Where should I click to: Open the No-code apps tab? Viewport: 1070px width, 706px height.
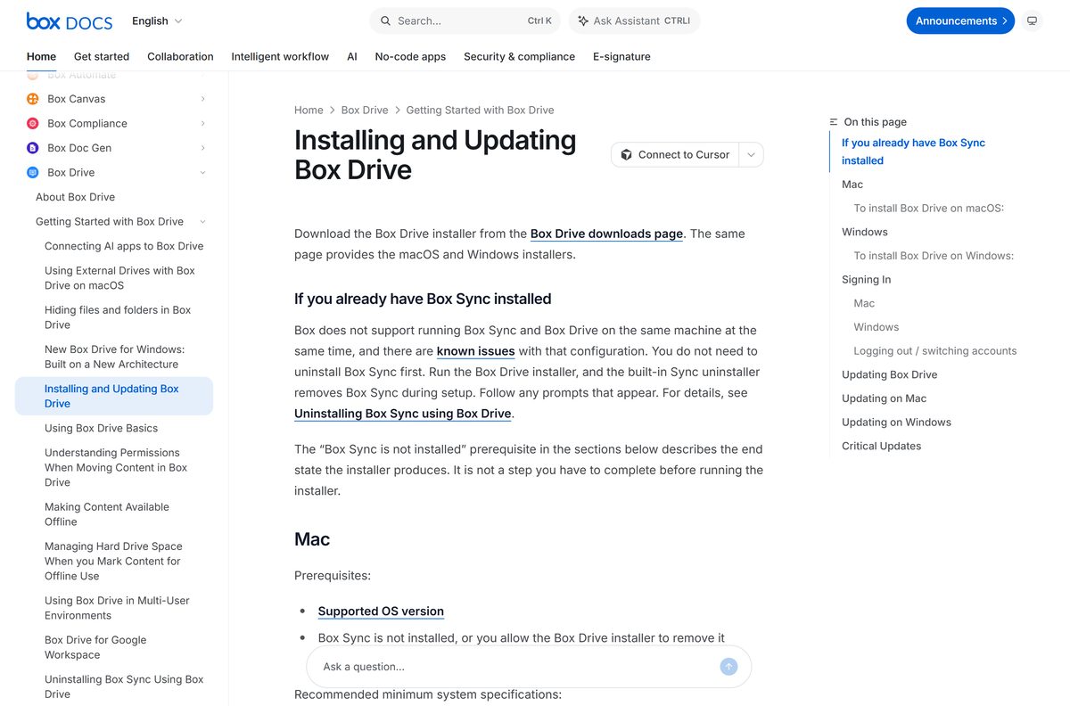click(x=410, y=56)
